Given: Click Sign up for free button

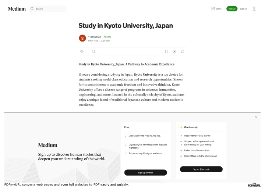Looking at the screenshot, I should 146,173.
